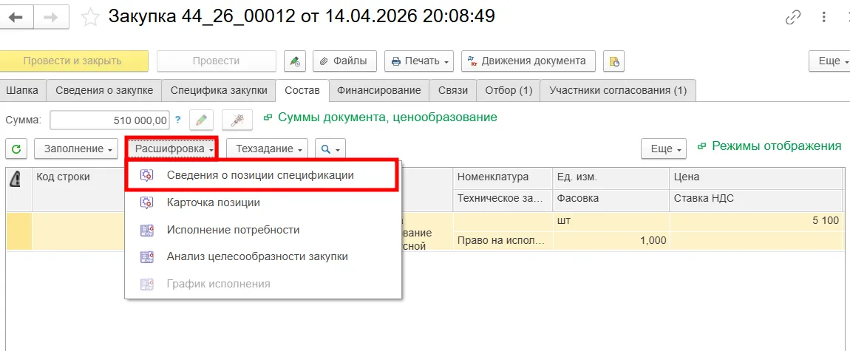
Task: Click the Ставка НДС column header
Action: click(755, 198)
